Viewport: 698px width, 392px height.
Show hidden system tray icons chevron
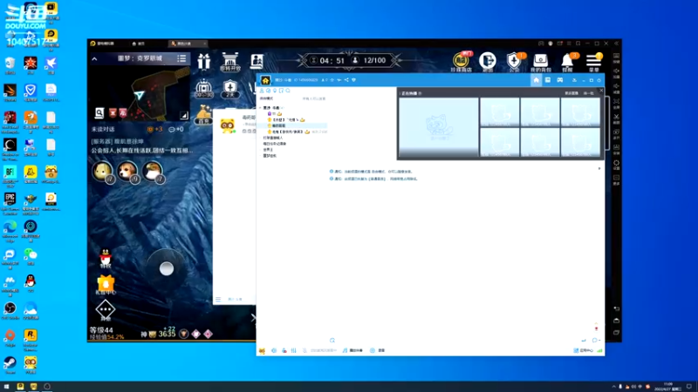(614, 387)
